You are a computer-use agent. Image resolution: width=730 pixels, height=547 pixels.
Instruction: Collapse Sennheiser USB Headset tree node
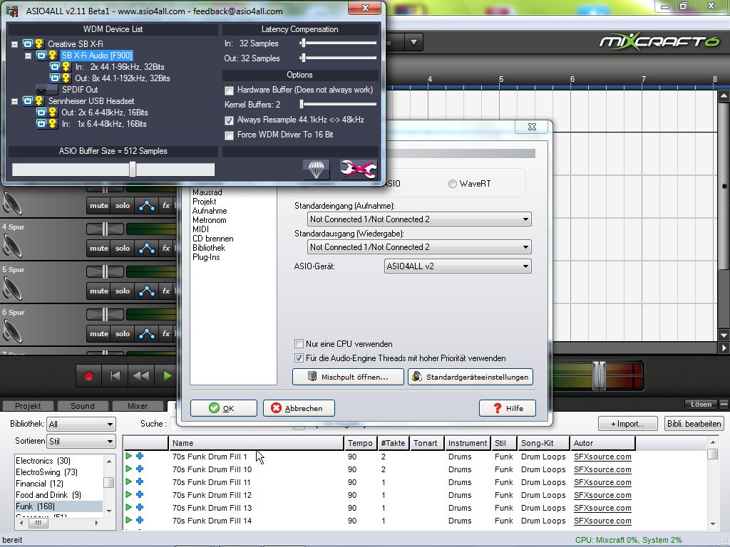point(14,101)
